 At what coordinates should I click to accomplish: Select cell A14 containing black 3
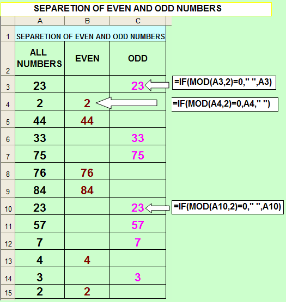tap(40, 276)
